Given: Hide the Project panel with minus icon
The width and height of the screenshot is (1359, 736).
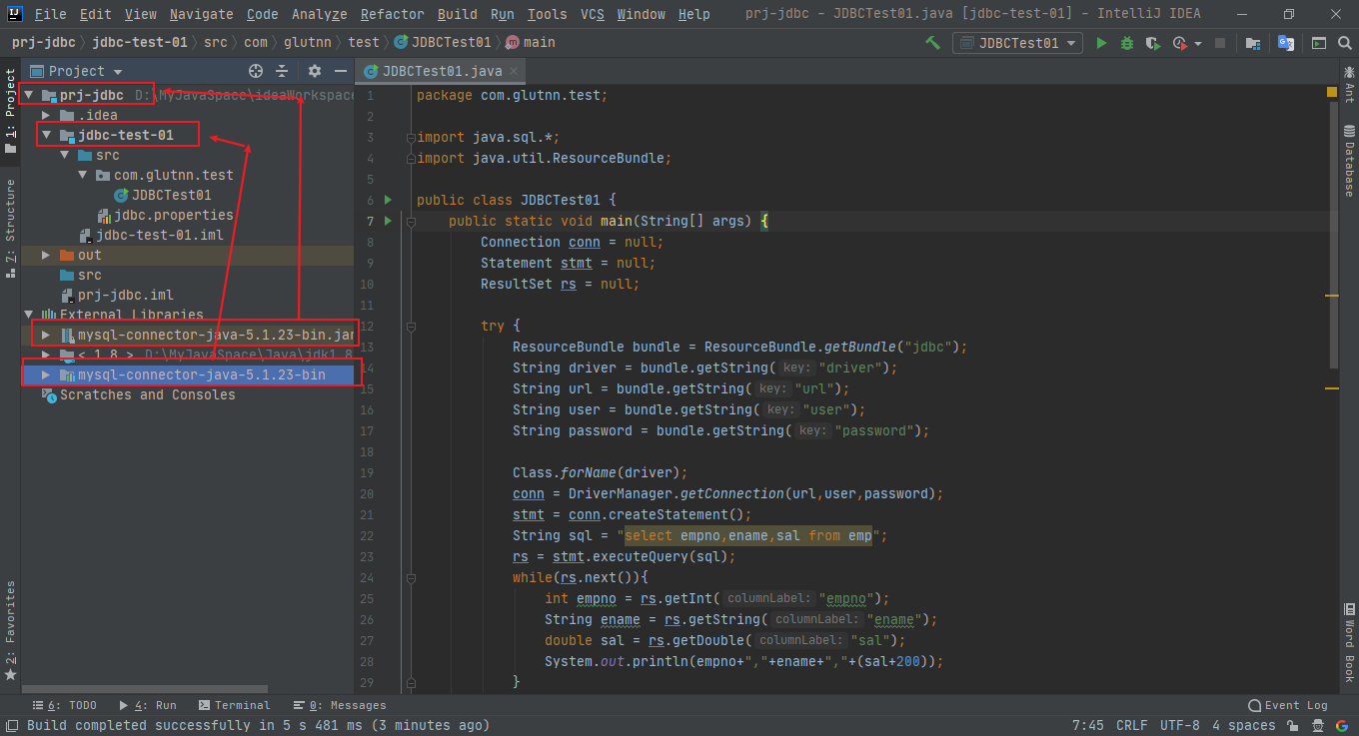Looking at the screenshot, I should click(341, 71).
